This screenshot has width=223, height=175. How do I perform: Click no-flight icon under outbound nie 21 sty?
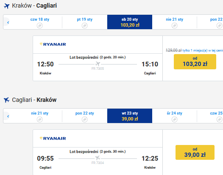(x=175, y=26)
